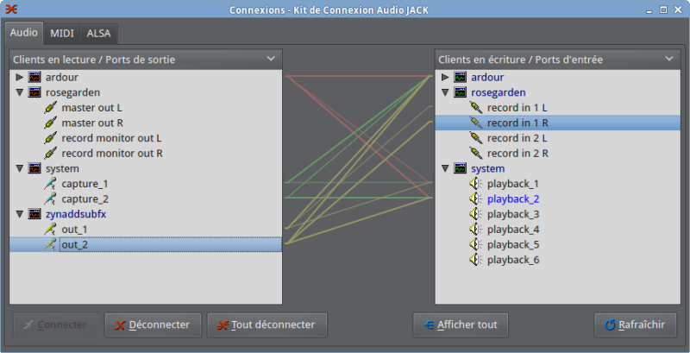This screenshot has width=690, height=353.
Task: Select the record monitor out R label
Action: tap(112, 153)
